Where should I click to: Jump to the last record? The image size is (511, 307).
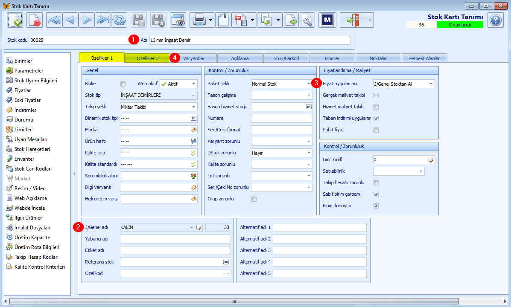pos(103,20)
